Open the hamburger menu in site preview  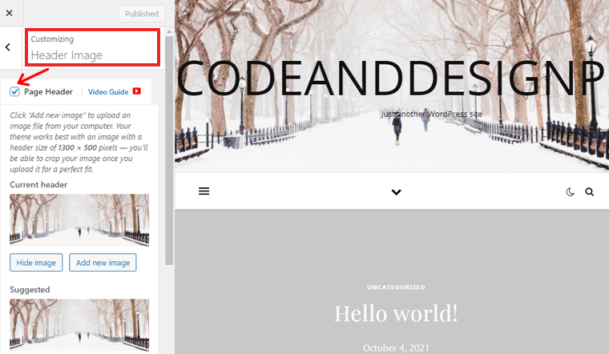[204, 191]
